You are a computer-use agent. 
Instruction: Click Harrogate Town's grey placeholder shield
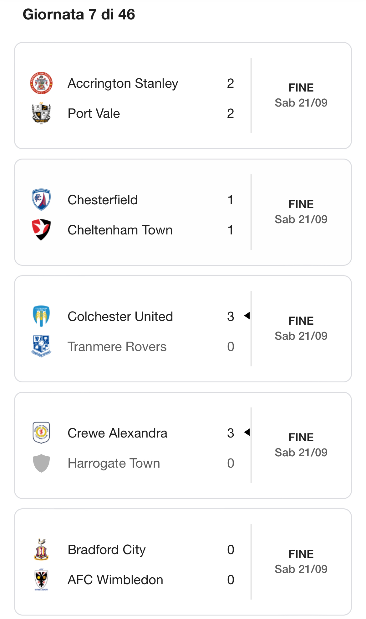[41, 463]
